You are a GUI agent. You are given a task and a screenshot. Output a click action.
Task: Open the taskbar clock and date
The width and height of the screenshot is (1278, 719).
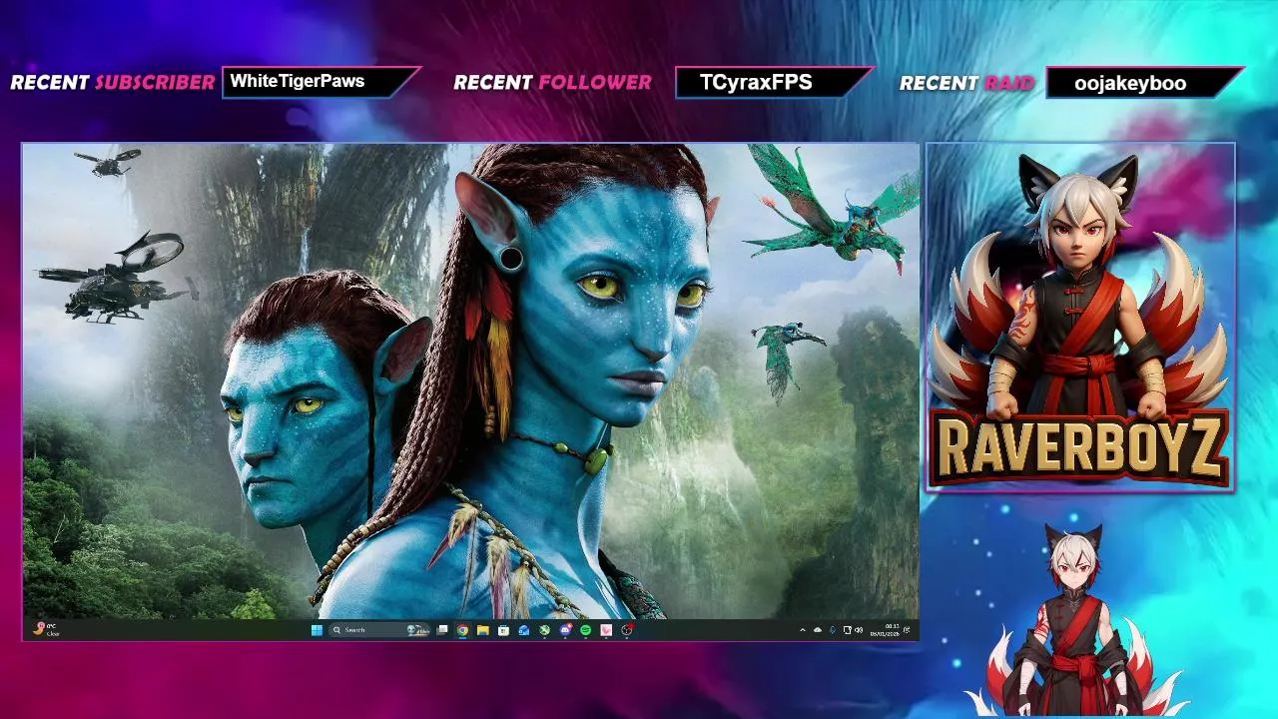click(885, 630)
